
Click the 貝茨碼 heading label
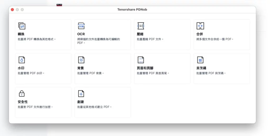[x=201, y=68]
